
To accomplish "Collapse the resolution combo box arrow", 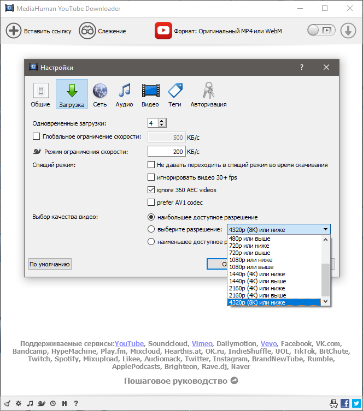I will point(325,229).
